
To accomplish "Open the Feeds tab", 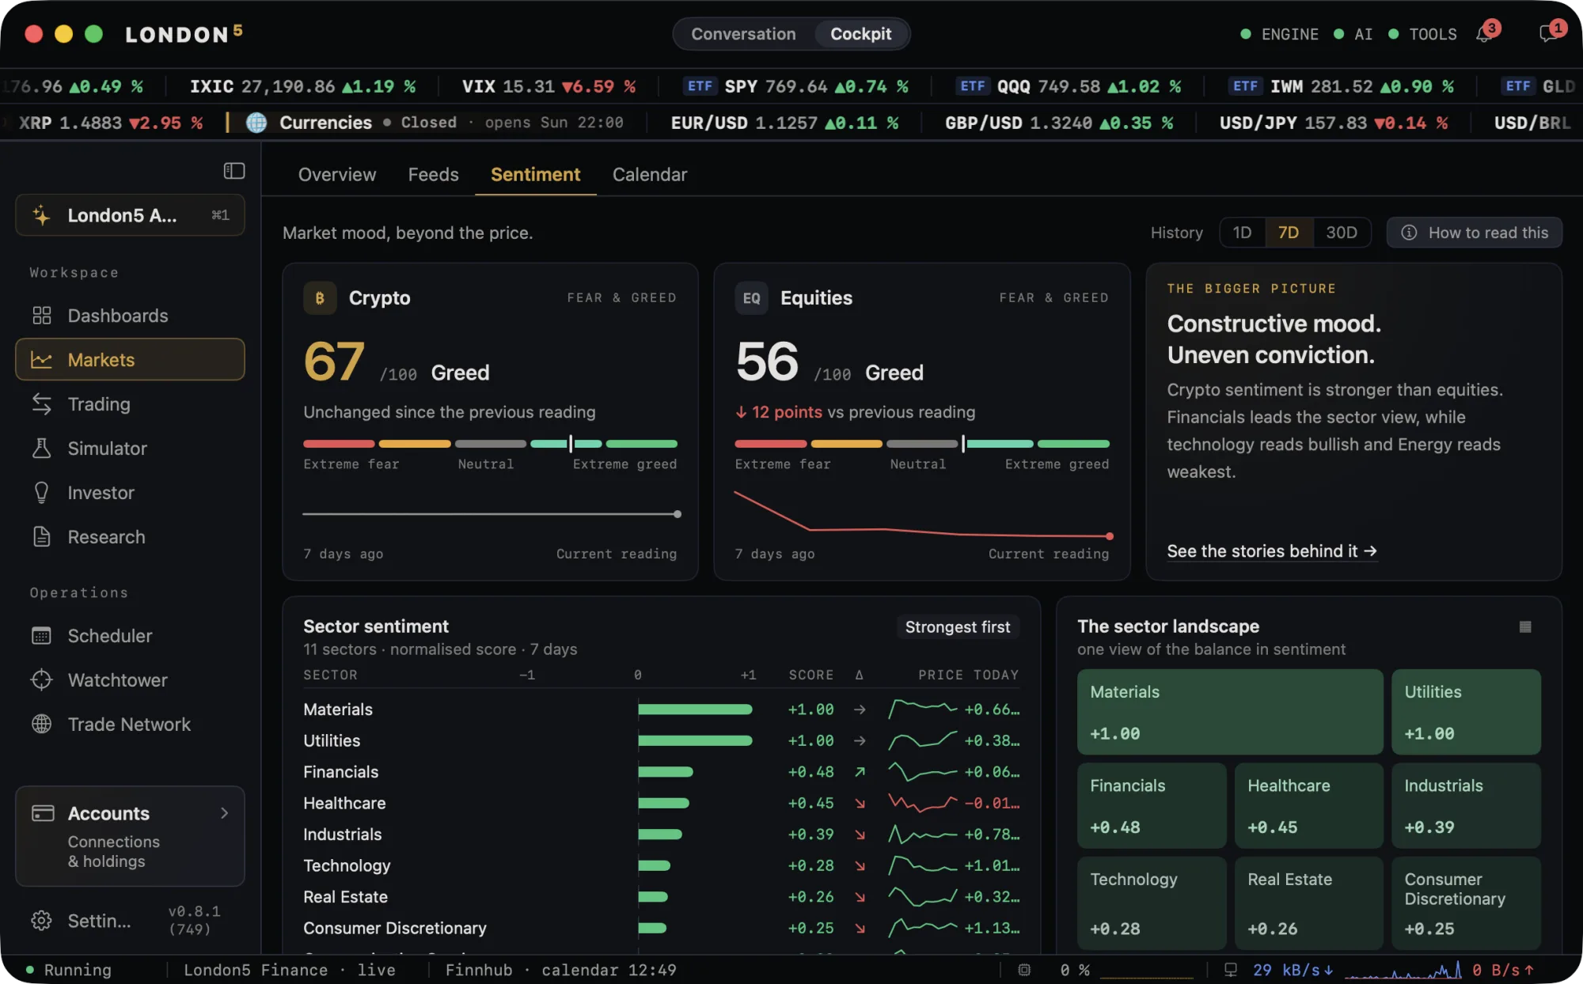I will [433, 175].
